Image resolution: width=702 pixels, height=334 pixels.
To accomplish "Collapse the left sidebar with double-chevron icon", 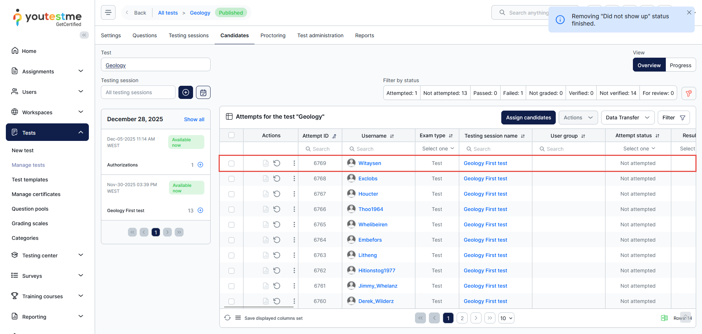I will click(x=84, y=35).
